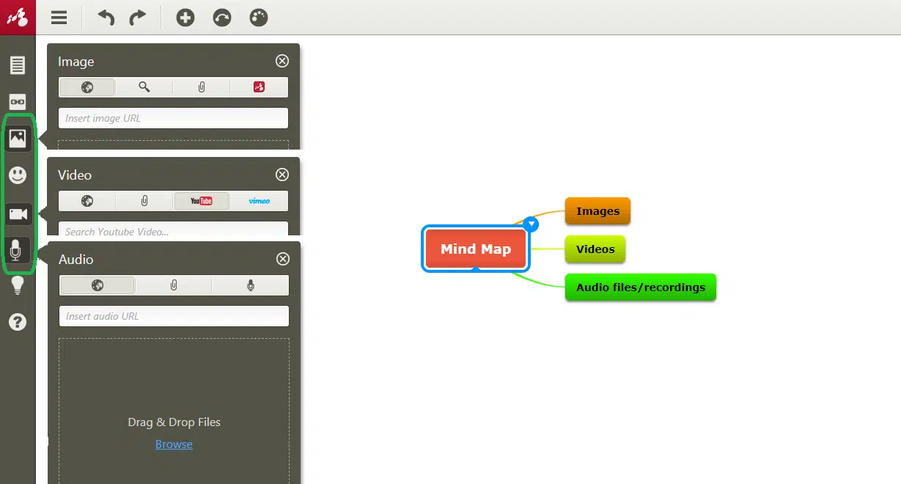Open the notes sidebar icon
Viewport: 901px width, 484px height.
(18, 65)
